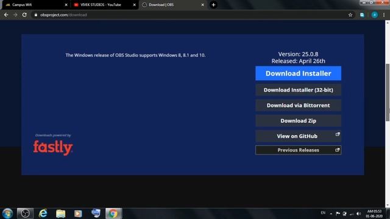
Task: Click the volume speaker icon
Action: pyautogui.click(x=358, y=214)
